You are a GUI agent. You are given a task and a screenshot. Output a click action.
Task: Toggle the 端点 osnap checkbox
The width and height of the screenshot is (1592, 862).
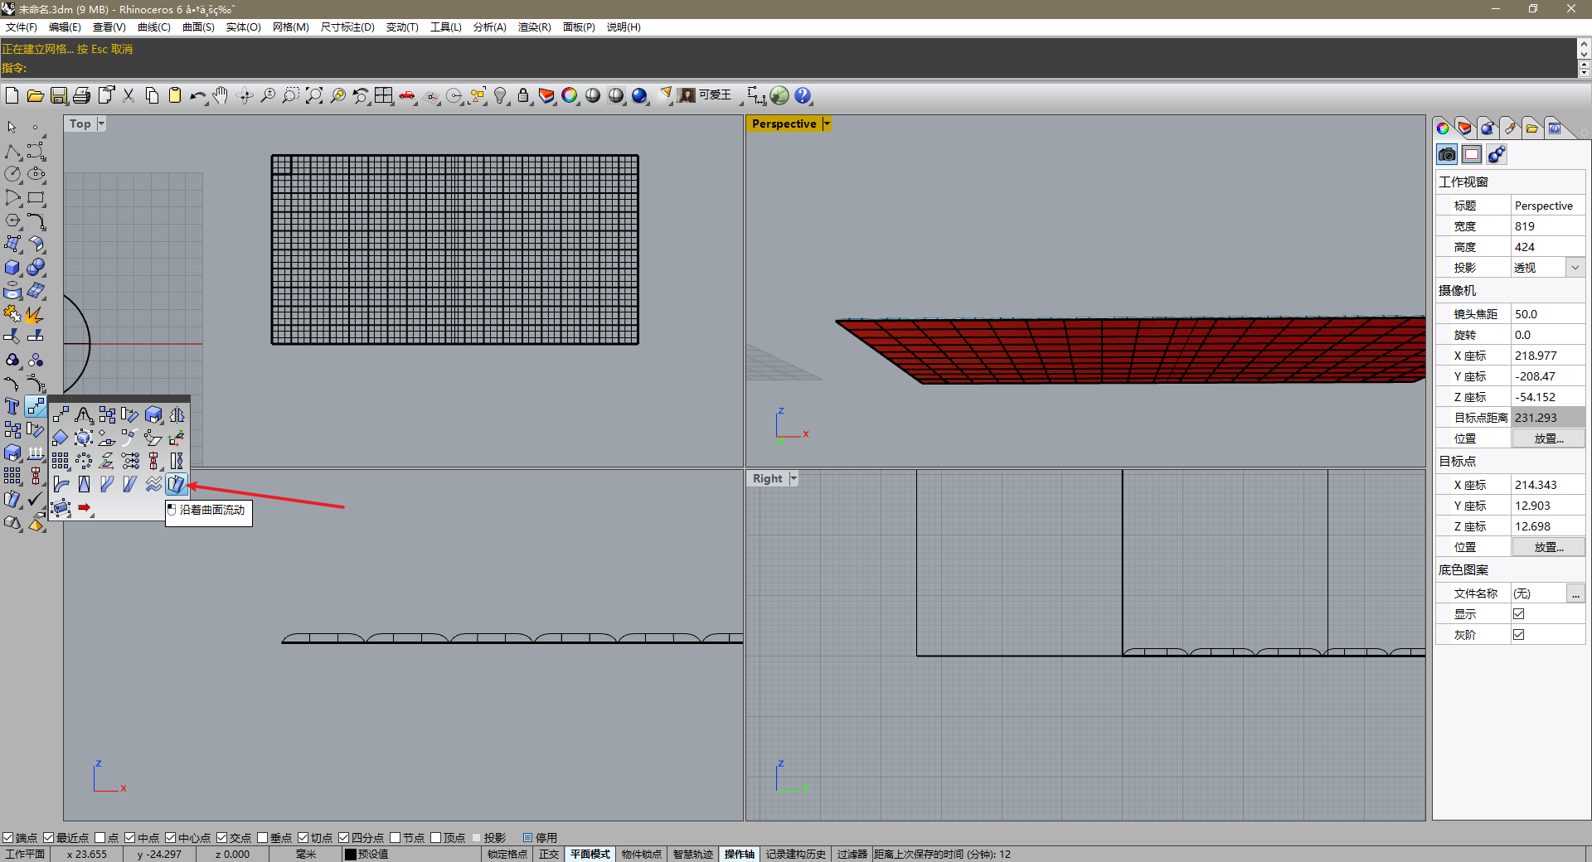7,838
